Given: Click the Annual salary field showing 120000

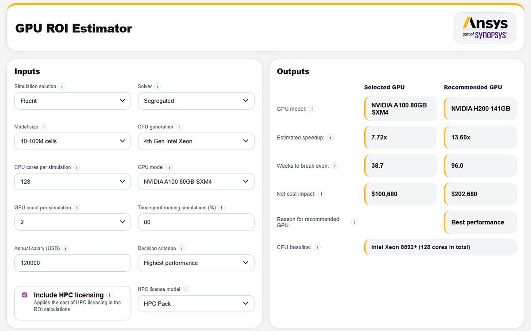Looking at the screenshot, I should point(73,263).
